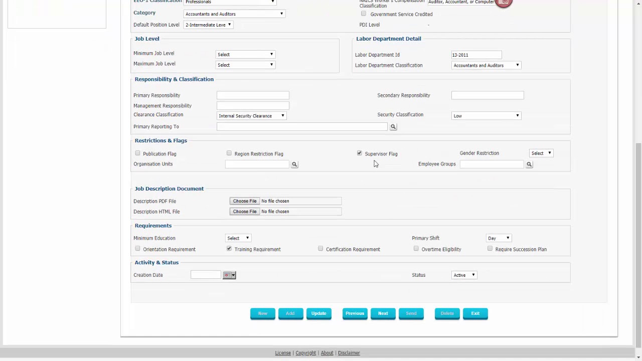
Task: Open the Status dropdown set to Active
Action: [464, 275]
